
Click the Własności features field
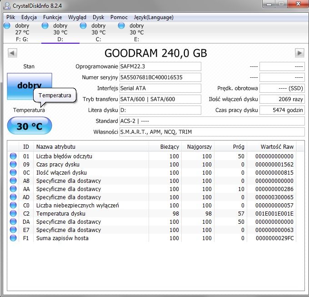(x=212, y=132)
